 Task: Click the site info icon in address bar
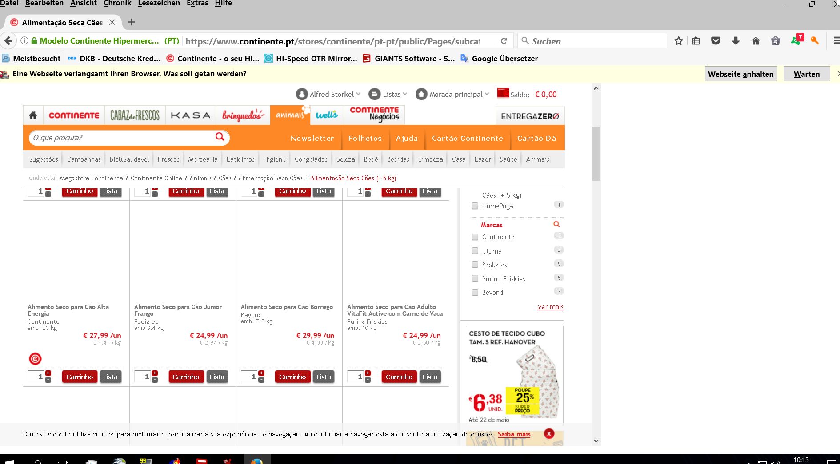tap(24, 41)
